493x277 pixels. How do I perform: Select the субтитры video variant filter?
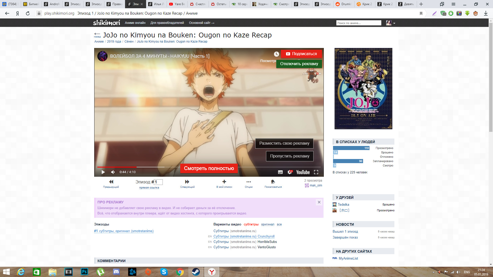tap(251, 224)
